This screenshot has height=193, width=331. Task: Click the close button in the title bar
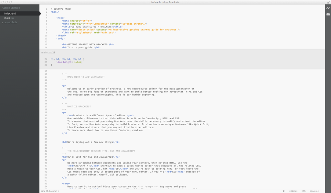click(x=3, y=2)
